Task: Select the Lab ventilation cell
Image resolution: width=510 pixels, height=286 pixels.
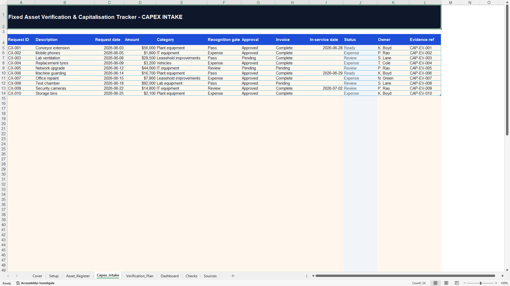Action: pos(65,58)
